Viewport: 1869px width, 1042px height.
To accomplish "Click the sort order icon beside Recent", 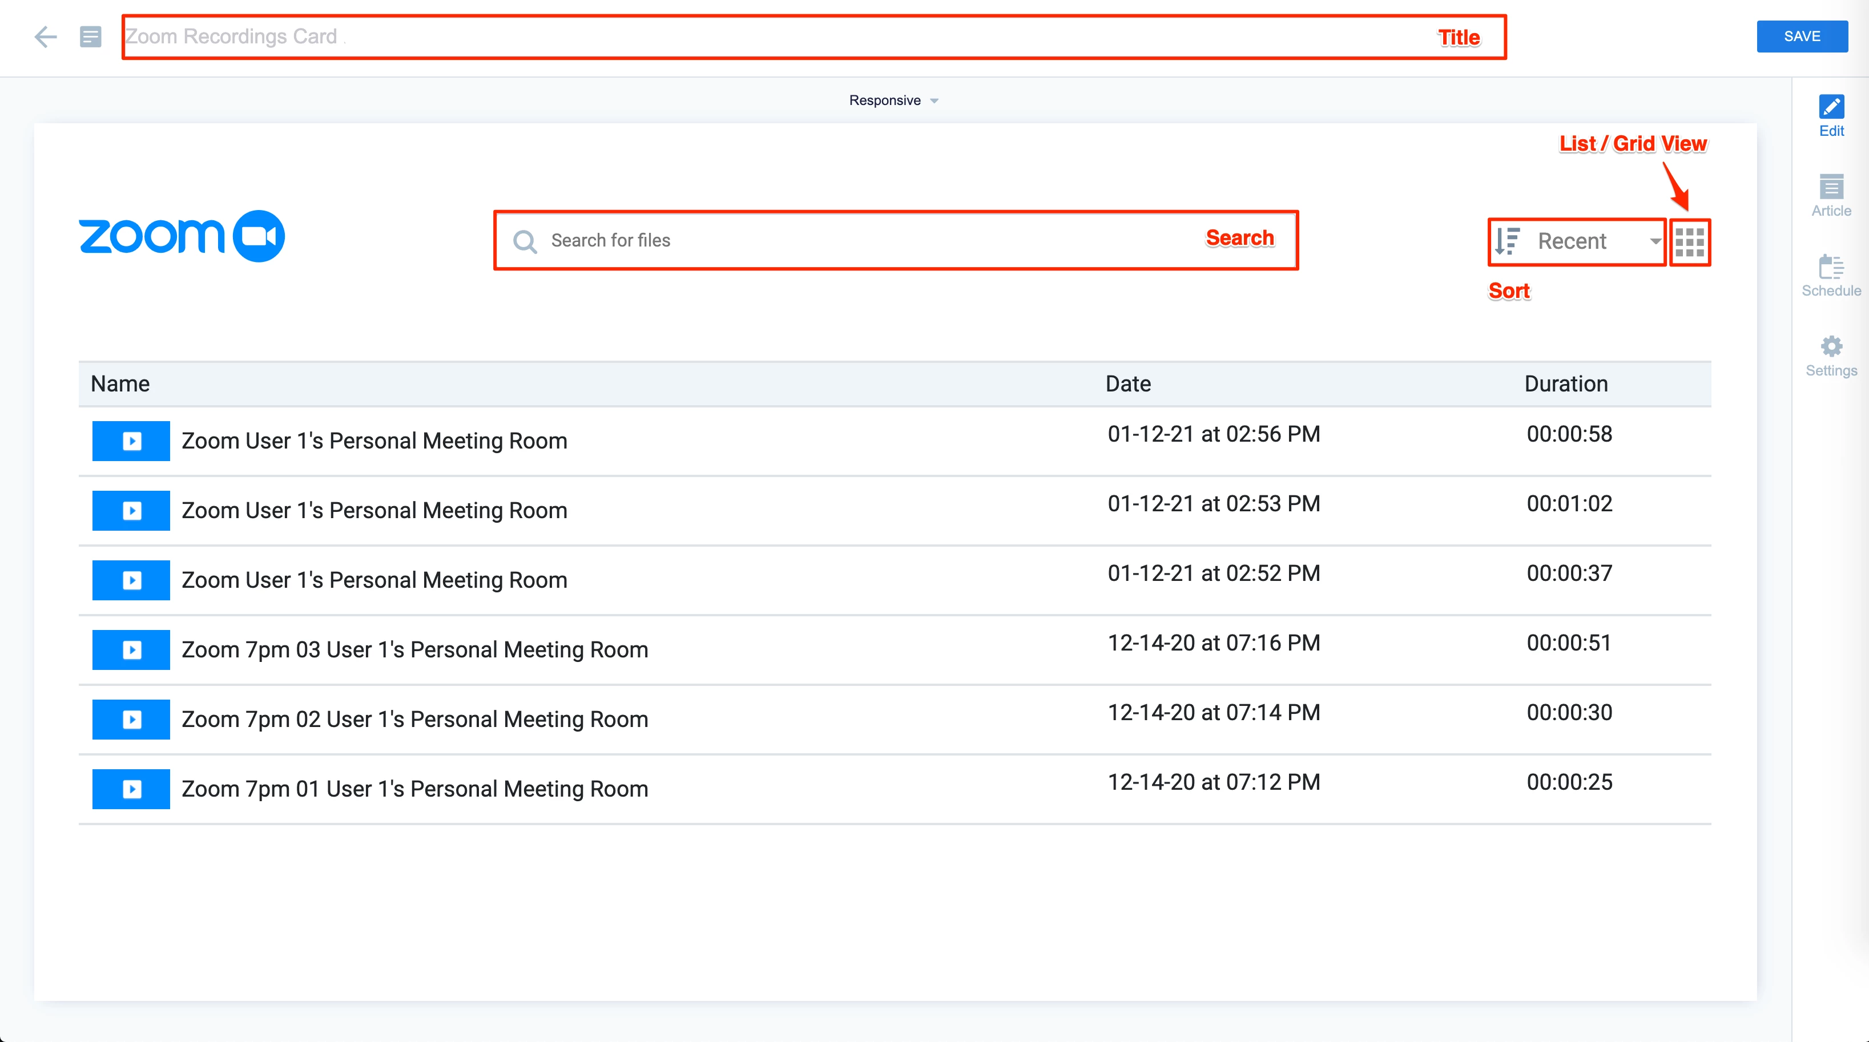I will (1508, 241).
